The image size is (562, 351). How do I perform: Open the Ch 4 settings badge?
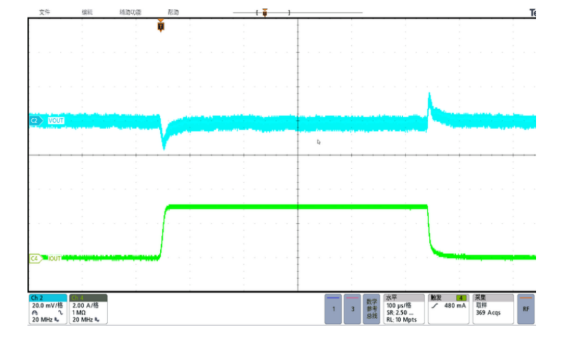coord(88,309)
